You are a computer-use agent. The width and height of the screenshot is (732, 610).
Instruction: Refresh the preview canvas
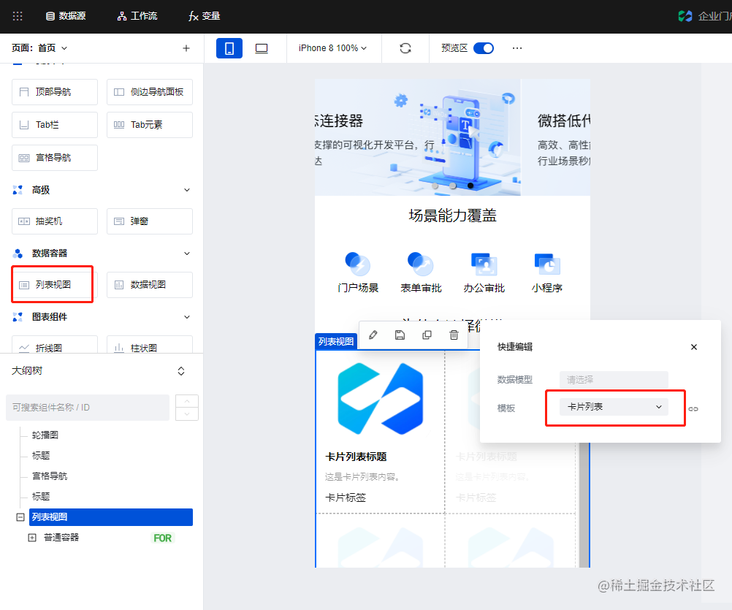[405, 48]
